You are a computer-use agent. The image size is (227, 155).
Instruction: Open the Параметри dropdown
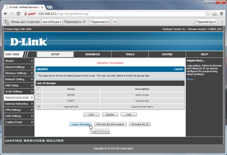click(x=206, y=22)
